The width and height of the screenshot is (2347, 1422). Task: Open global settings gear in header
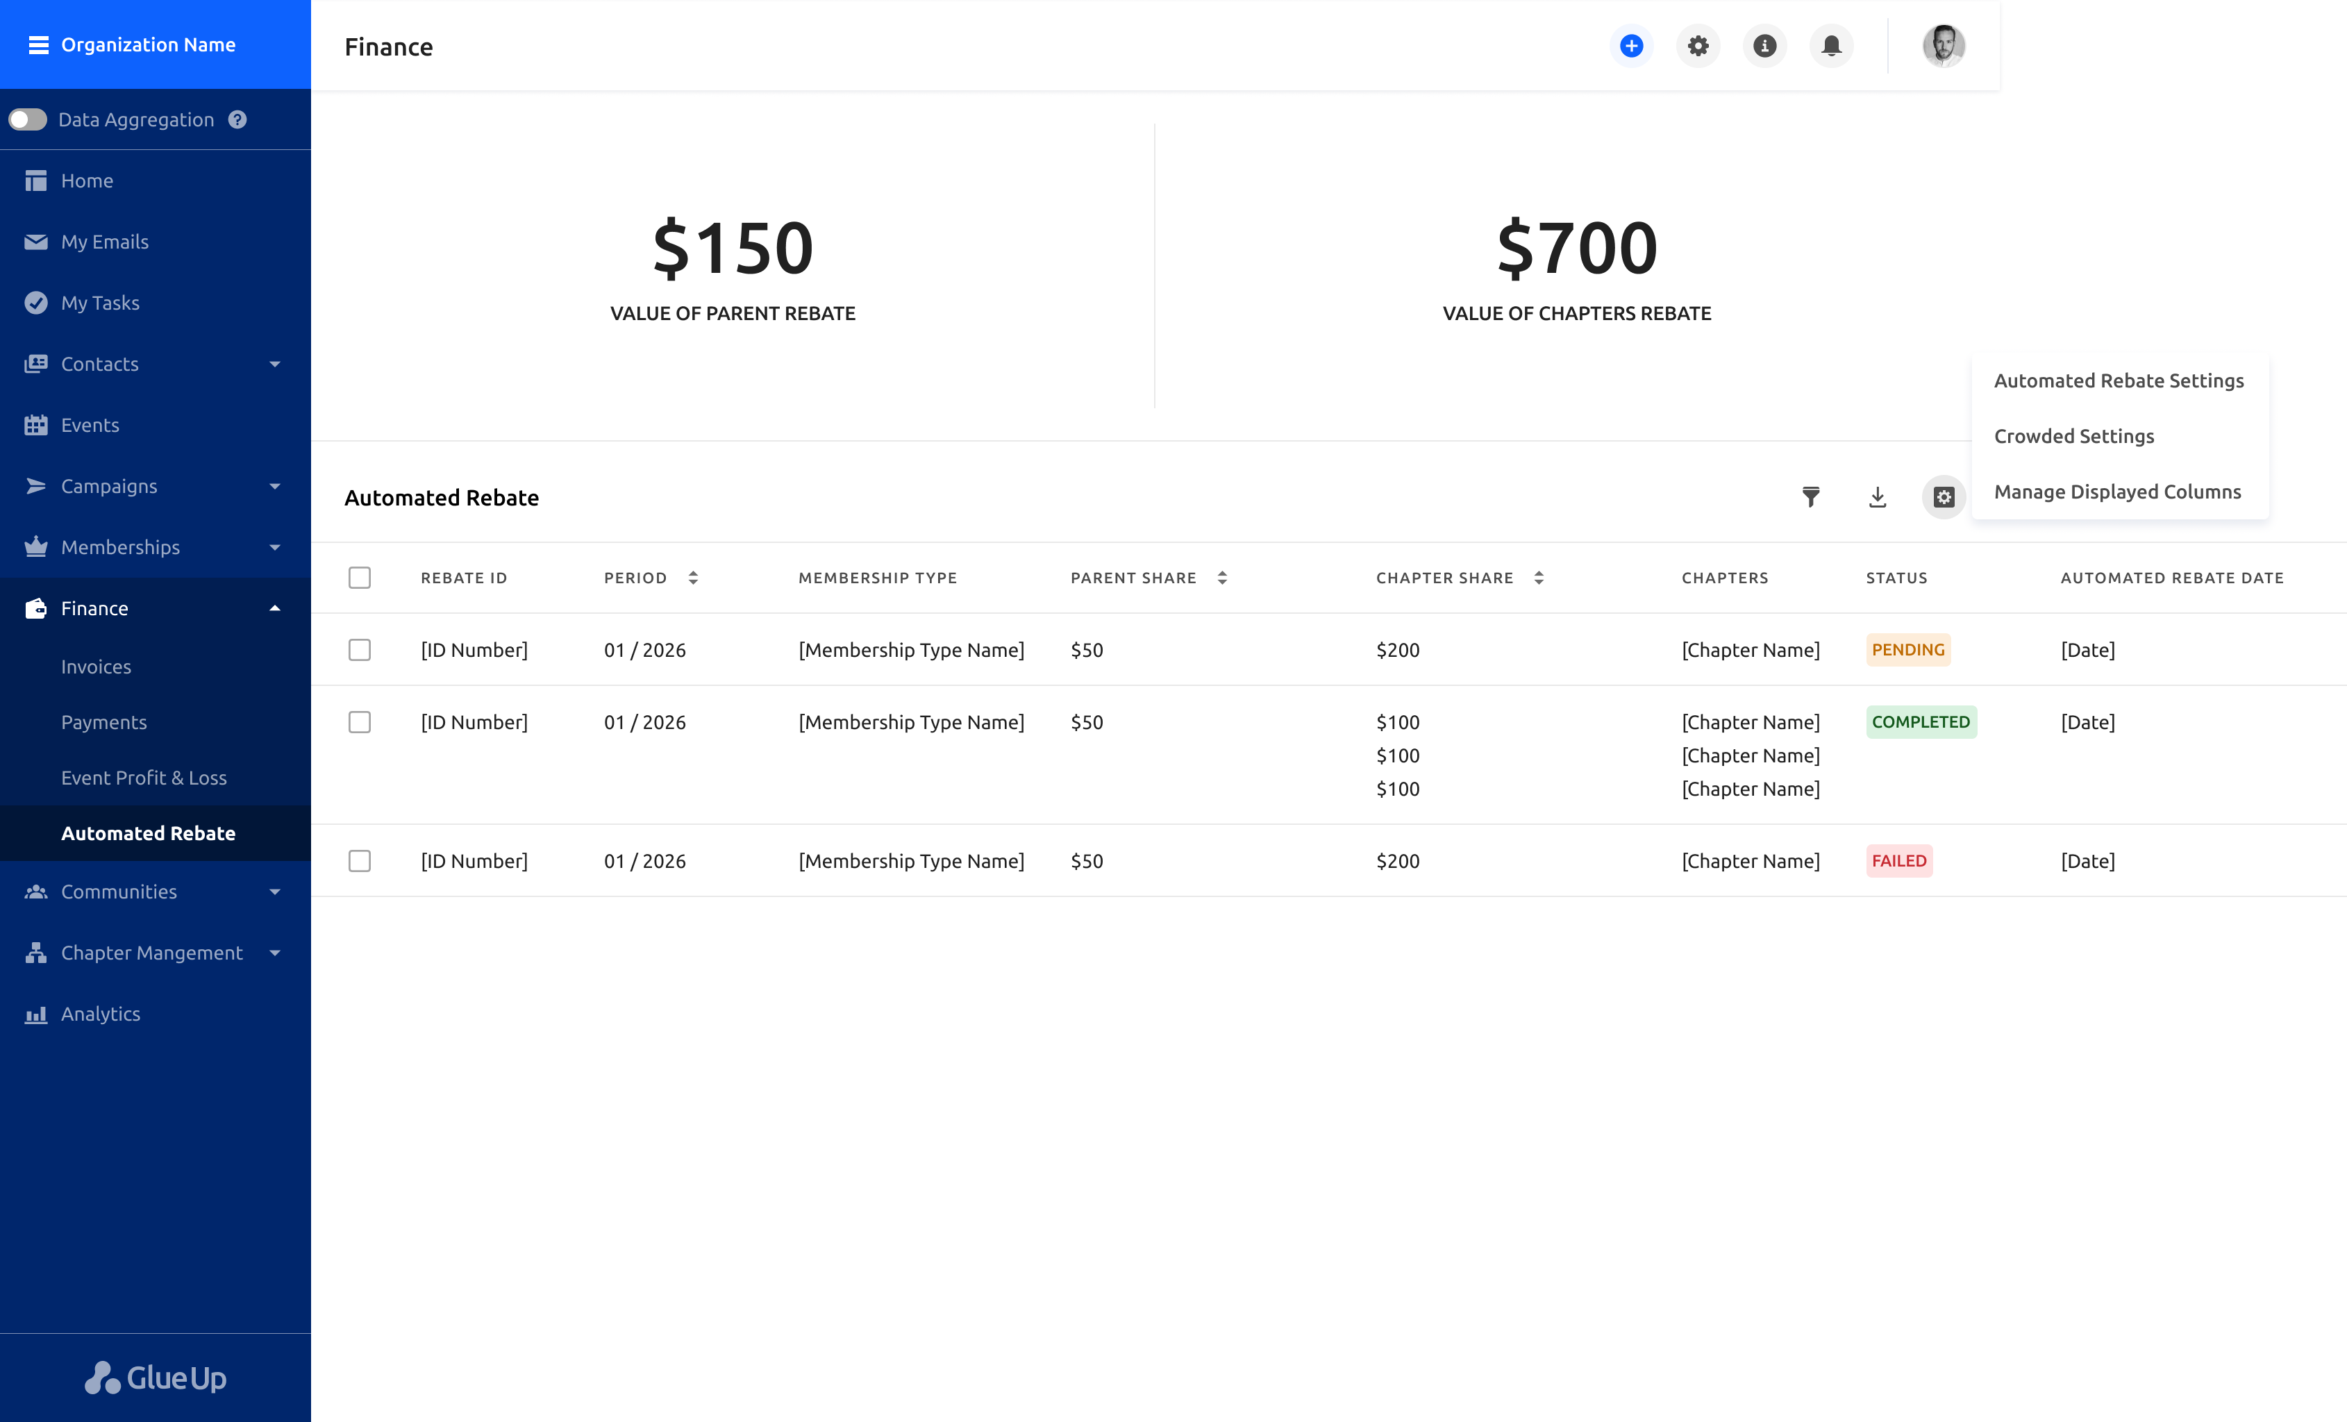point(1698,46)
